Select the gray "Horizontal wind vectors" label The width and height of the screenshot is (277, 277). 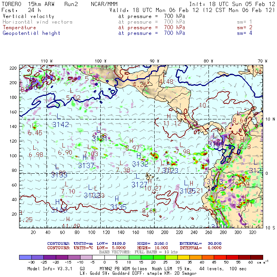point(38,22)
